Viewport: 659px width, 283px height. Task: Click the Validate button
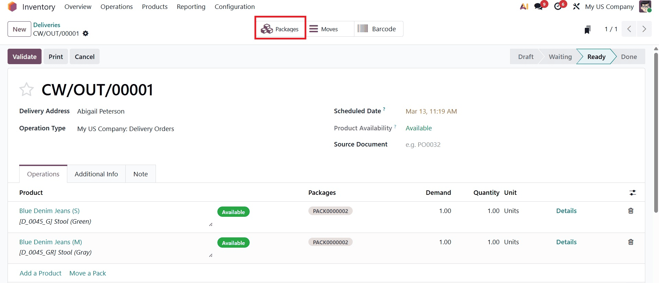(x=24, y=57)
